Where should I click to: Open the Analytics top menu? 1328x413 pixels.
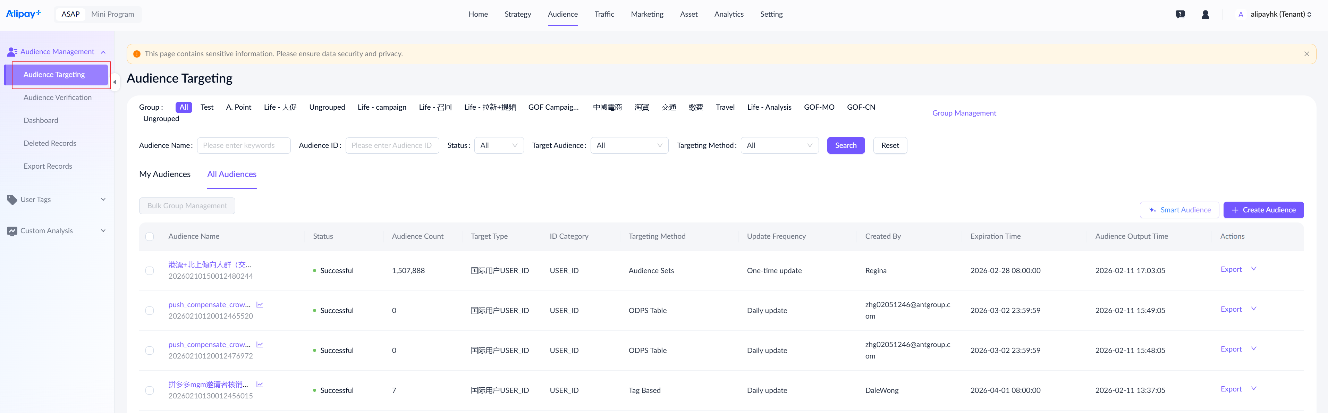(728, 15)
